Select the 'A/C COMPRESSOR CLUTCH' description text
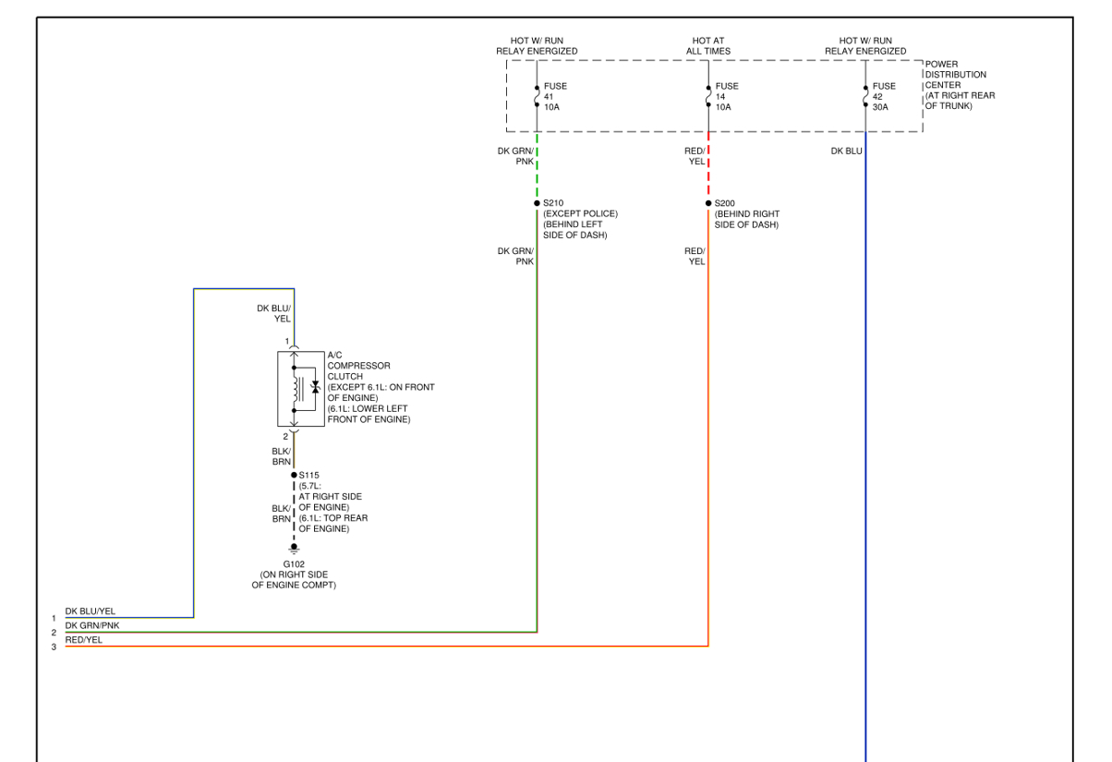 point(381,388)
